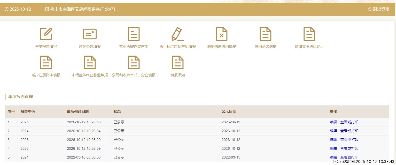Screen dimensions: 396x165
Task: Edit the 2025 annual report
Action: click(333, 122)
